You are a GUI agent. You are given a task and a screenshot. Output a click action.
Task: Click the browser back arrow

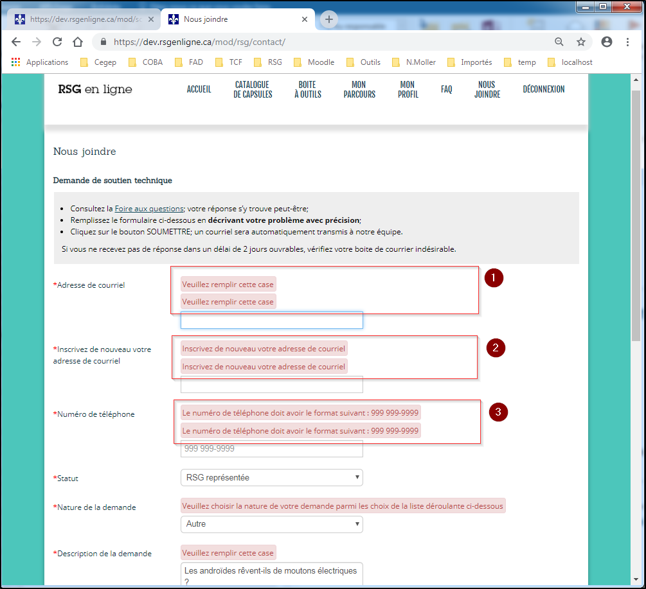click(16, 42)
